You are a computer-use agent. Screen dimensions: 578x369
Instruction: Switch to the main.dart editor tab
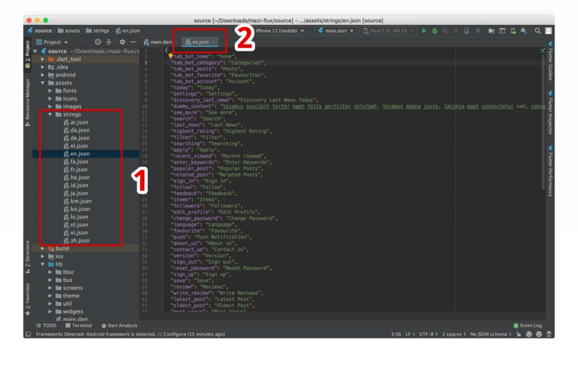coord(158,42)
